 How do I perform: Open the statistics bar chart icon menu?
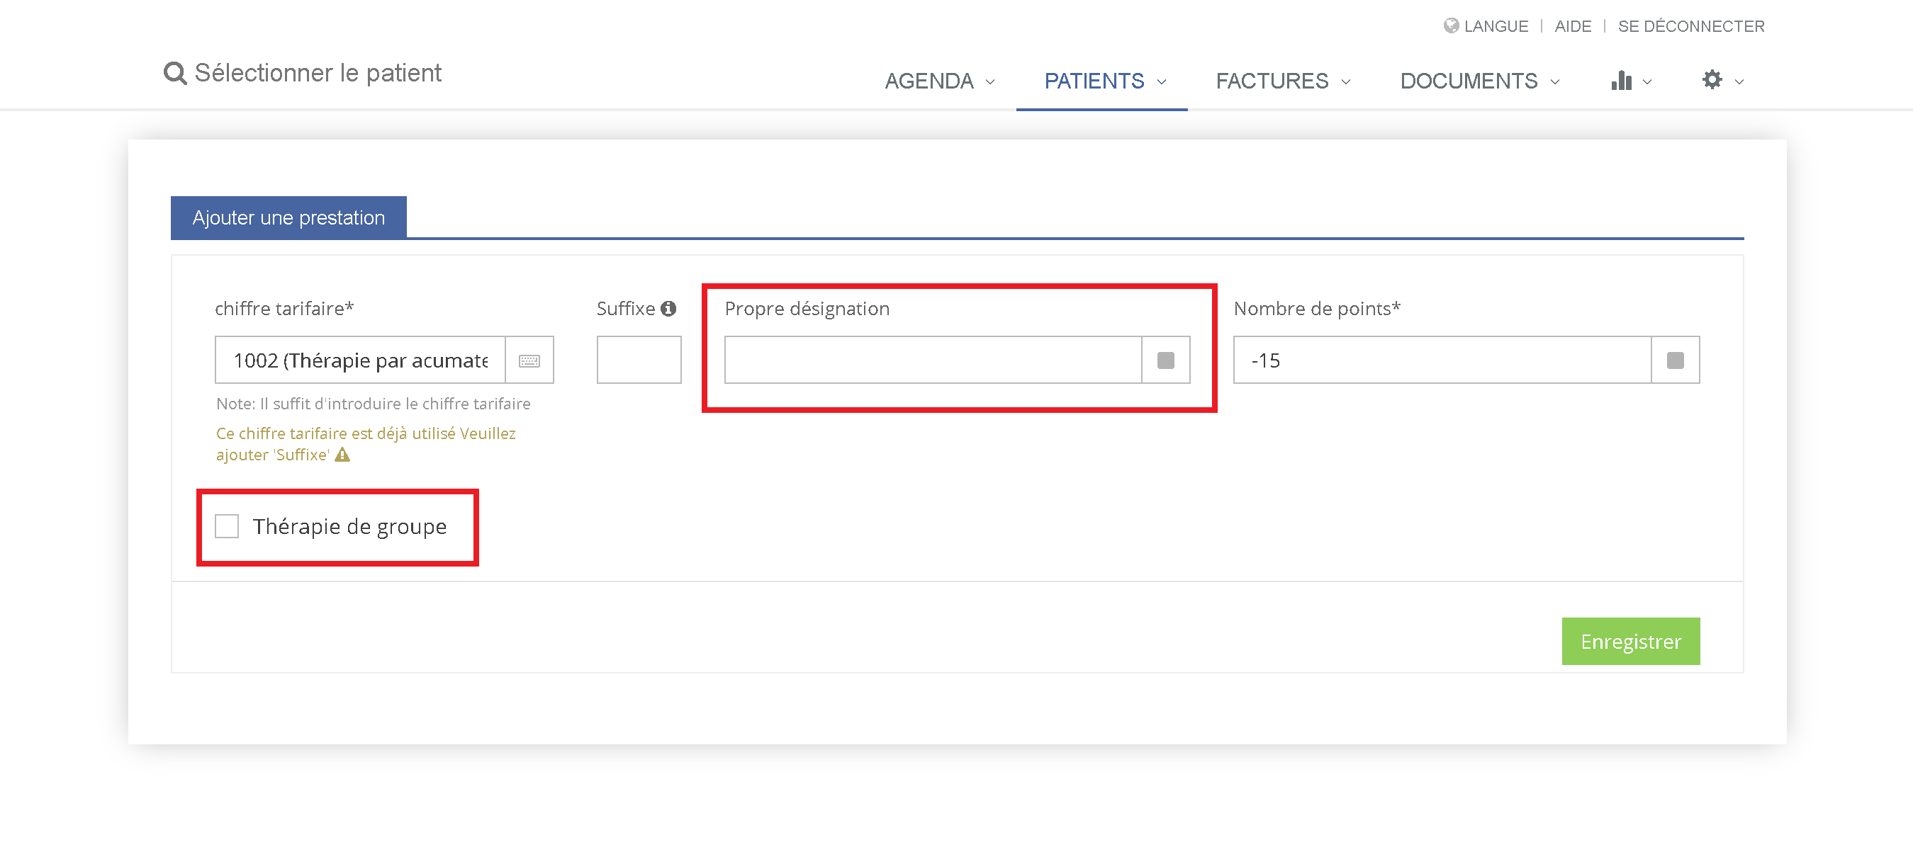point(1621,80)
